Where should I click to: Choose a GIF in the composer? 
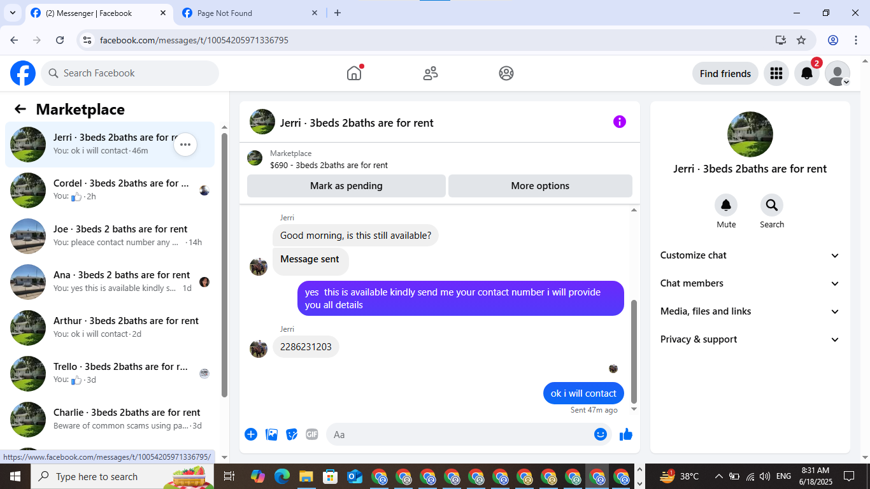(311, 434)
